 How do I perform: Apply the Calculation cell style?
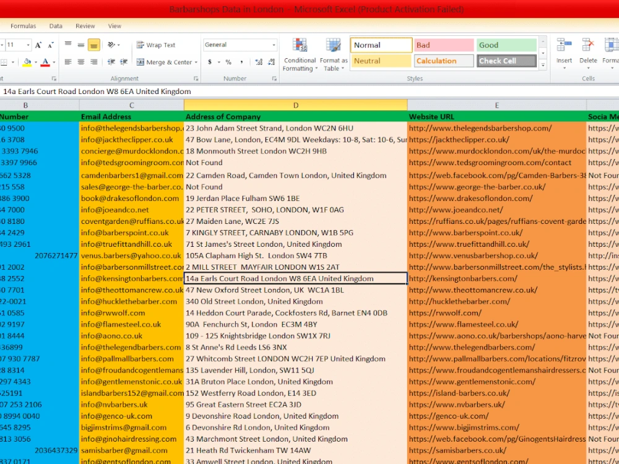[444, 61]
